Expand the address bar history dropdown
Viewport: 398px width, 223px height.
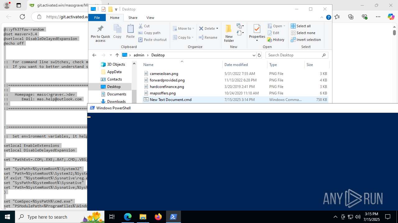[254, 55]
